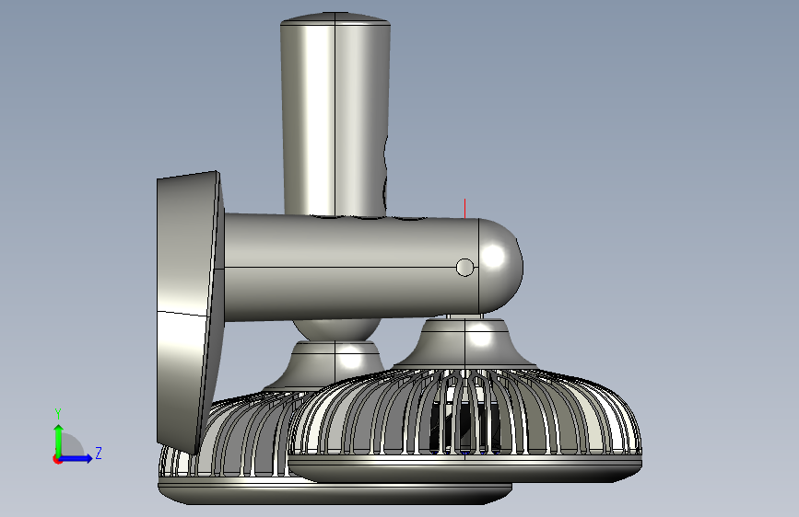The image size is (799, 517).
Task: Select the rounded spherical end cap of horizontal tube
Action: click(x=500, y=266)
